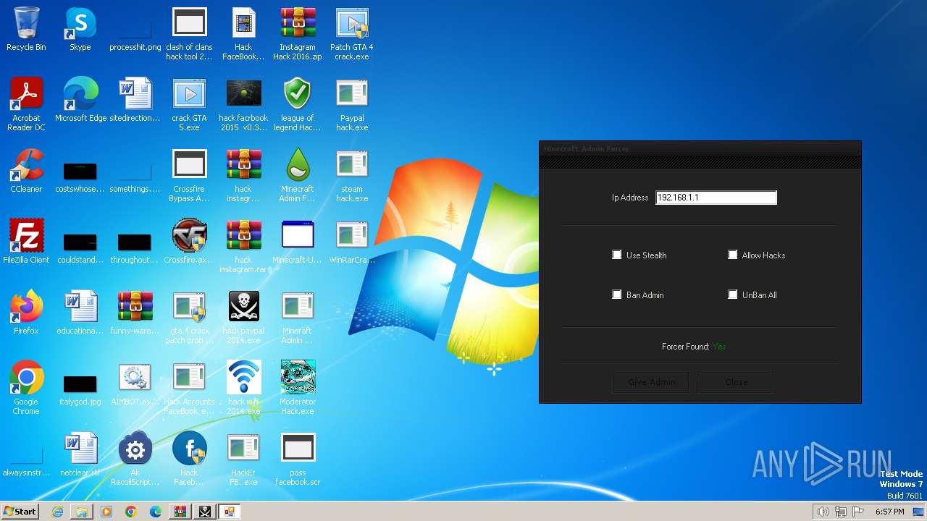927x521 pixels.
Task: Select the educationa Word document icon
Action: 80,313
